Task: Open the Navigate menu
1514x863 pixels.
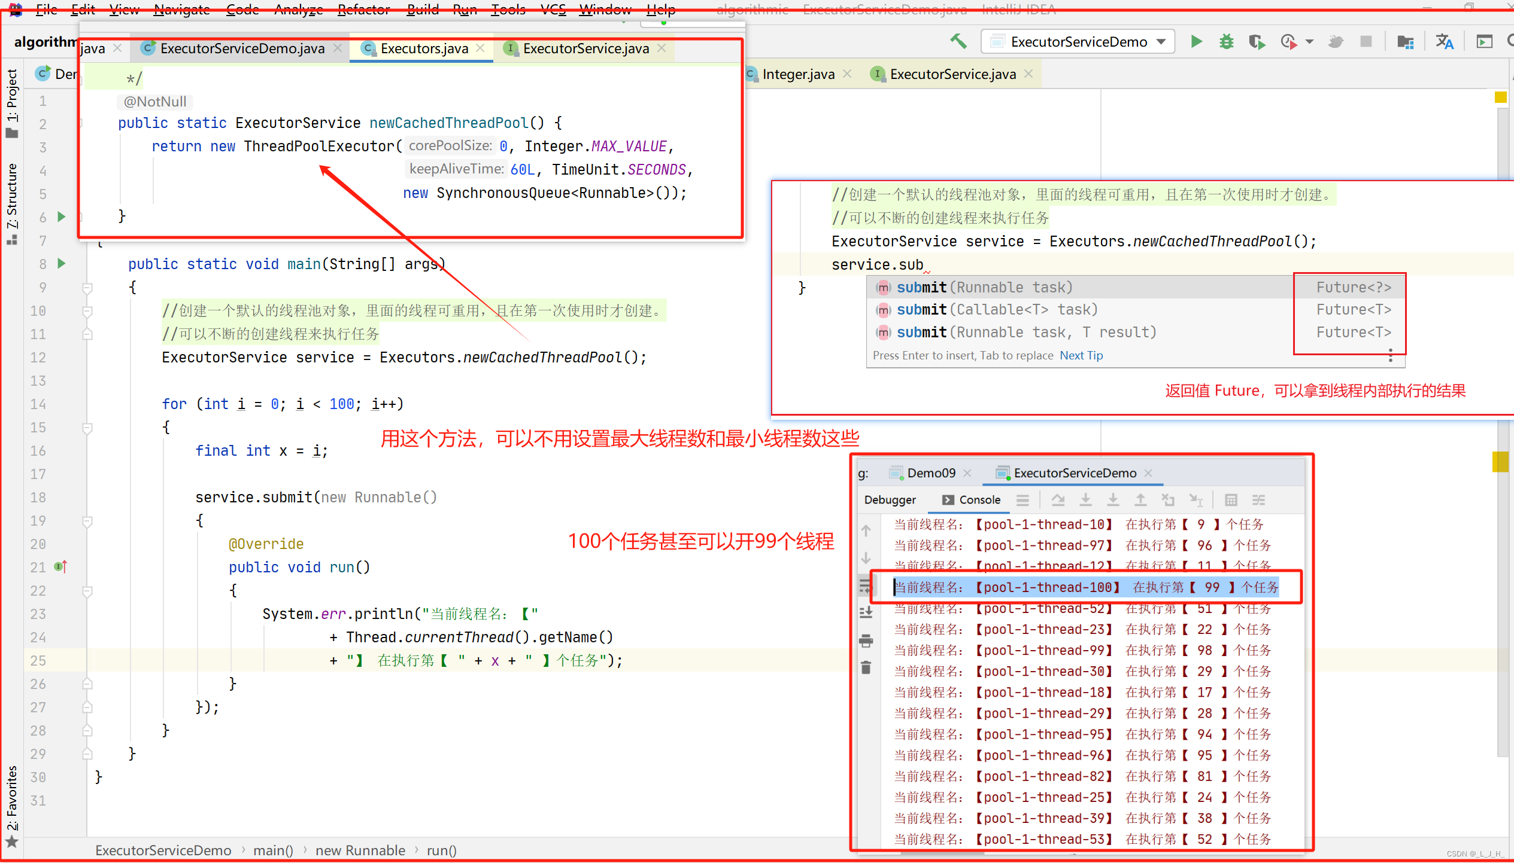Action: (x=181, y=10)
